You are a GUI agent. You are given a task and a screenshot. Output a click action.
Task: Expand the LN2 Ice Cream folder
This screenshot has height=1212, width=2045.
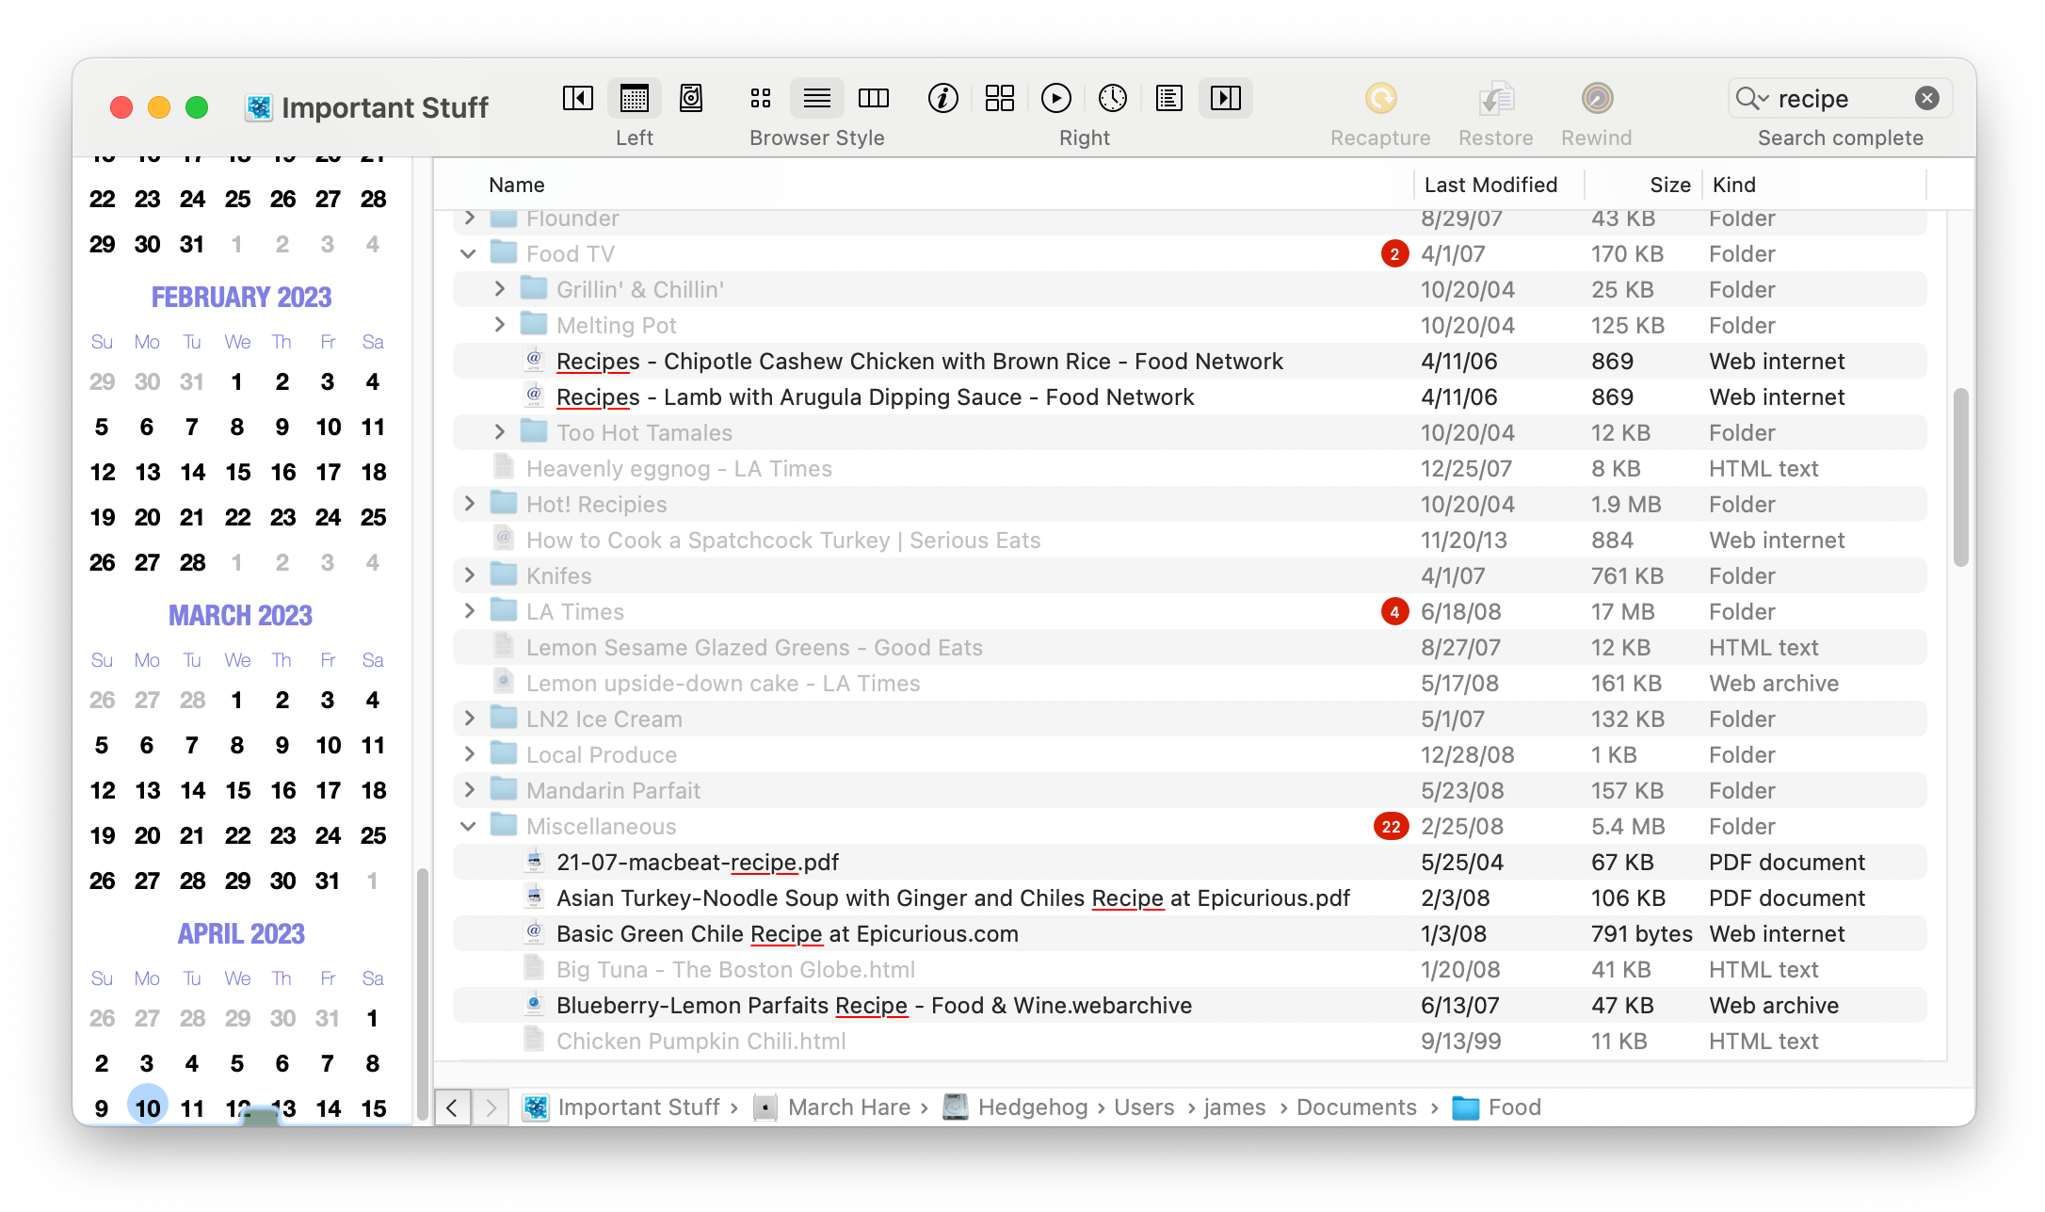(469, 719)
